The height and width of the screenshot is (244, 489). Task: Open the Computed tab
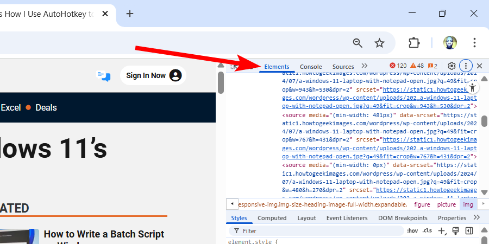[x=272, y=218]
